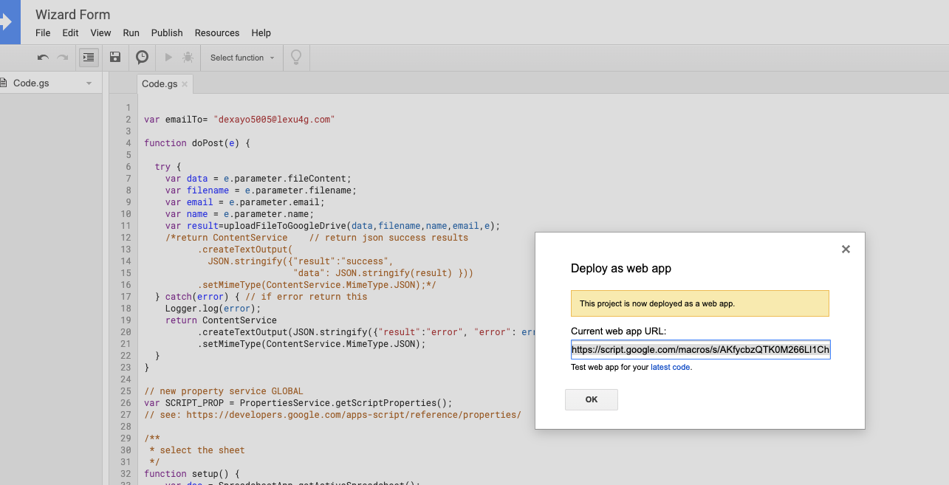The width and height of the screenshot is (949, 485).
Task: Click the run play arrow icon
Action: point(168,58)
